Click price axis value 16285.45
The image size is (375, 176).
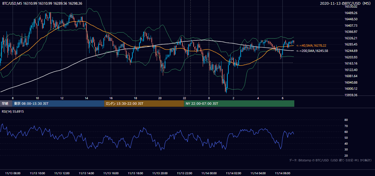tap(351, 44)
